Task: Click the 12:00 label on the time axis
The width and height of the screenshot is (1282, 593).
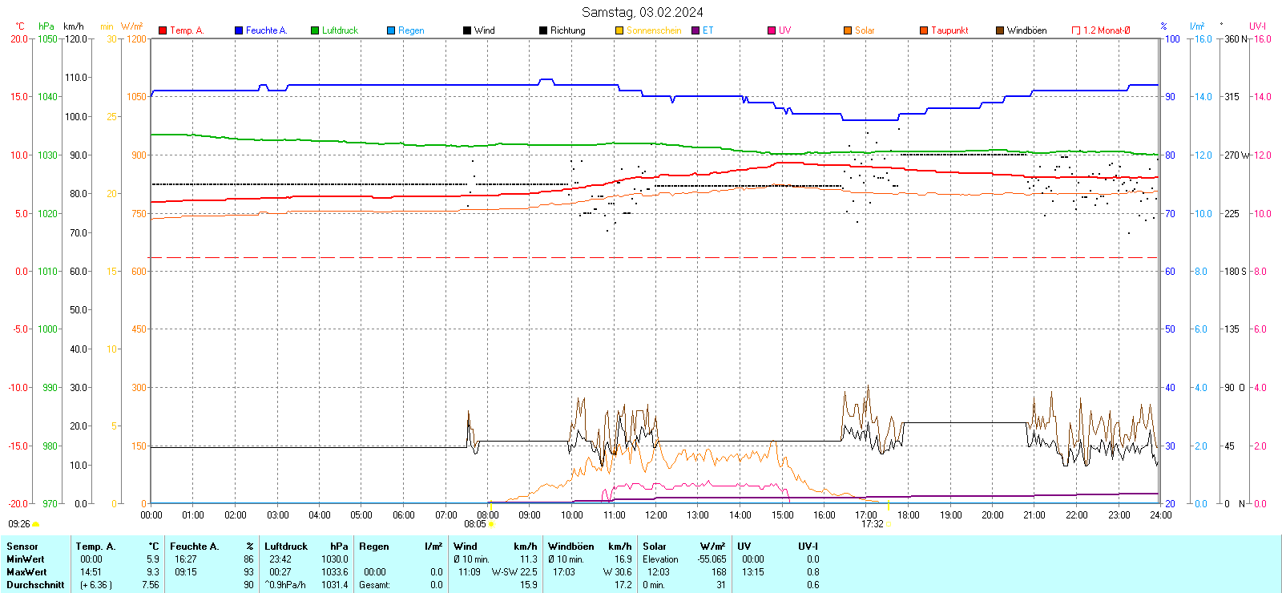Action: pos(655,515)
